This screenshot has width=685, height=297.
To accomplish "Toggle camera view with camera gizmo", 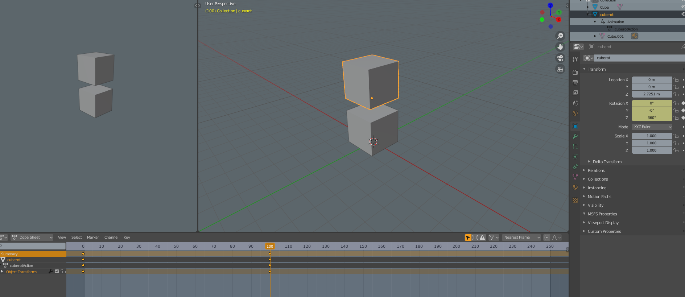I will (x=560, y=58).
